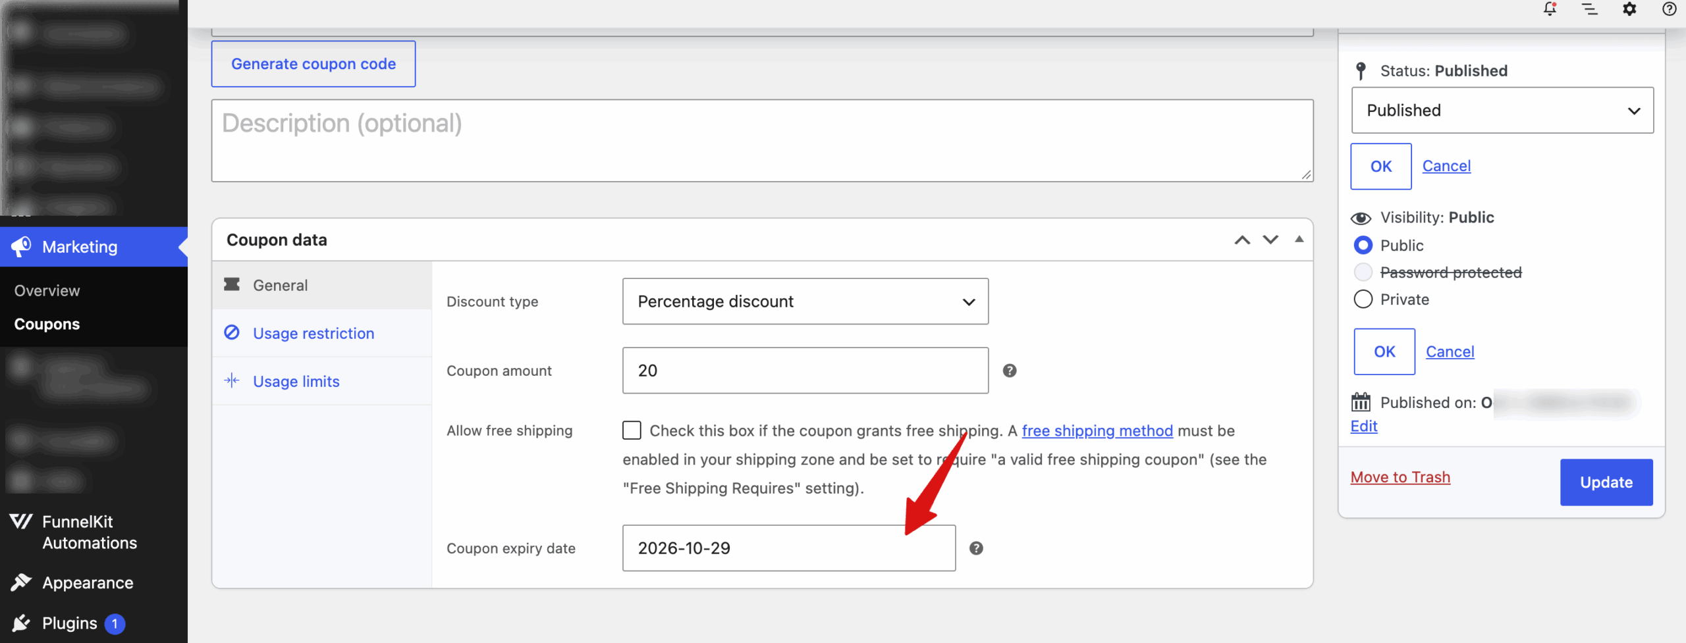1686x643 pixels.
Task: Click the Move to Trash link
Action: [1400, 477]
